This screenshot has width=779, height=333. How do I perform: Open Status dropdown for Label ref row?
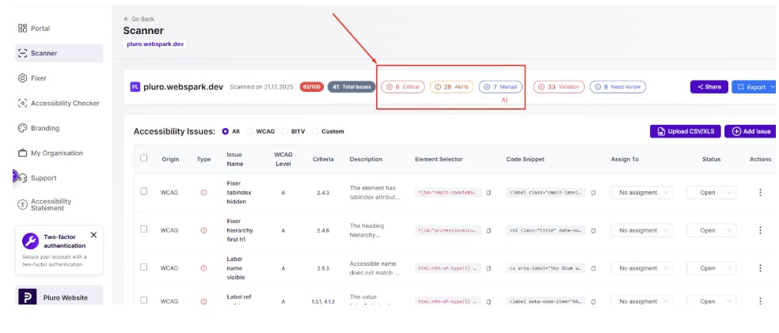(x=712, y=301)
